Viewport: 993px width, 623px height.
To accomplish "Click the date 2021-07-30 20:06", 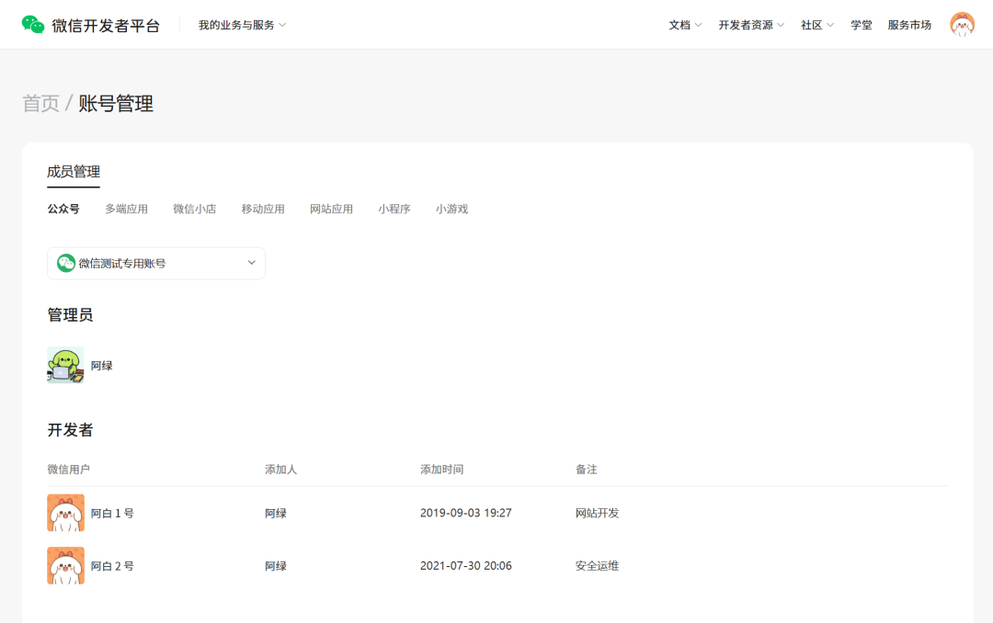I will [466, 566].
